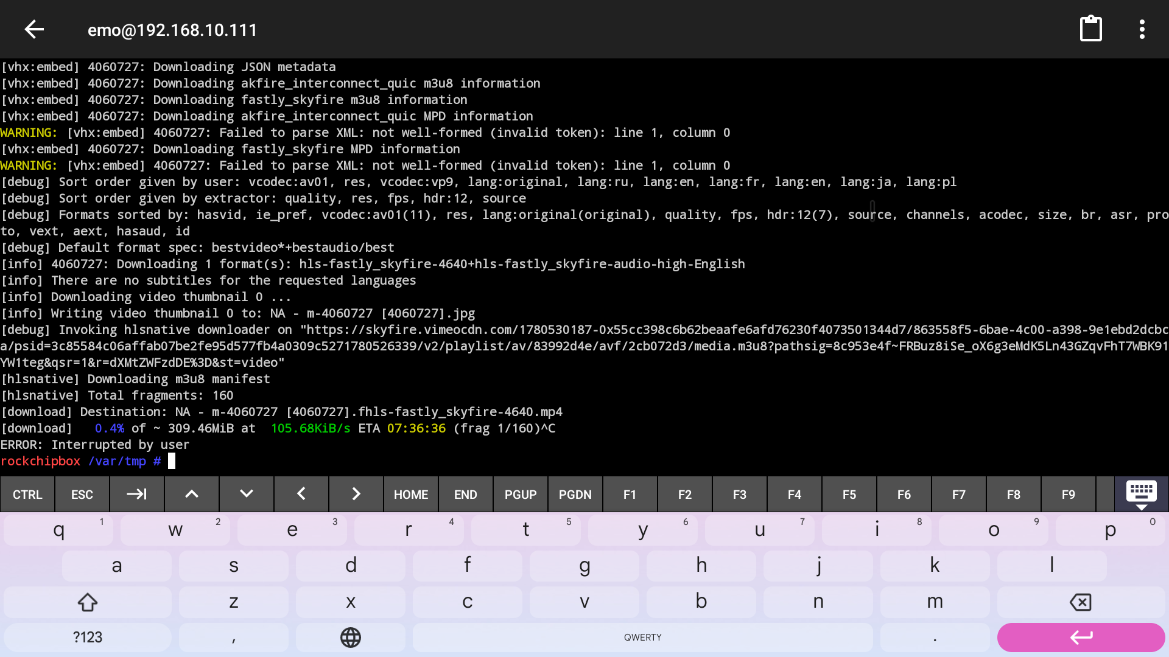Tap the down arrow key

(247, 495)
